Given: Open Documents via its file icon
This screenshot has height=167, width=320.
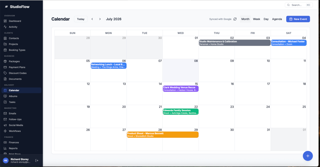Looking at the screenshot, I should 5,79.
